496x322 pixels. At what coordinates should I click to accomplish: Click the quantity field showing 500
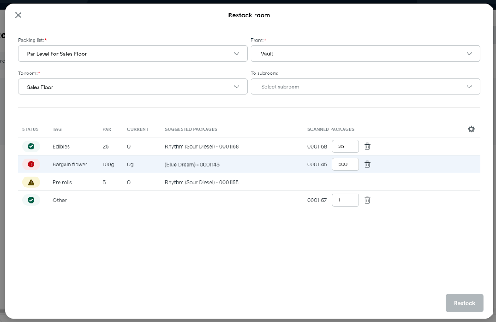click(345, 164)
